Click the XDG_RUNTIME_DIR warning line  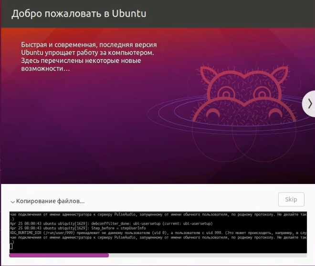click(x=158, y=233)
